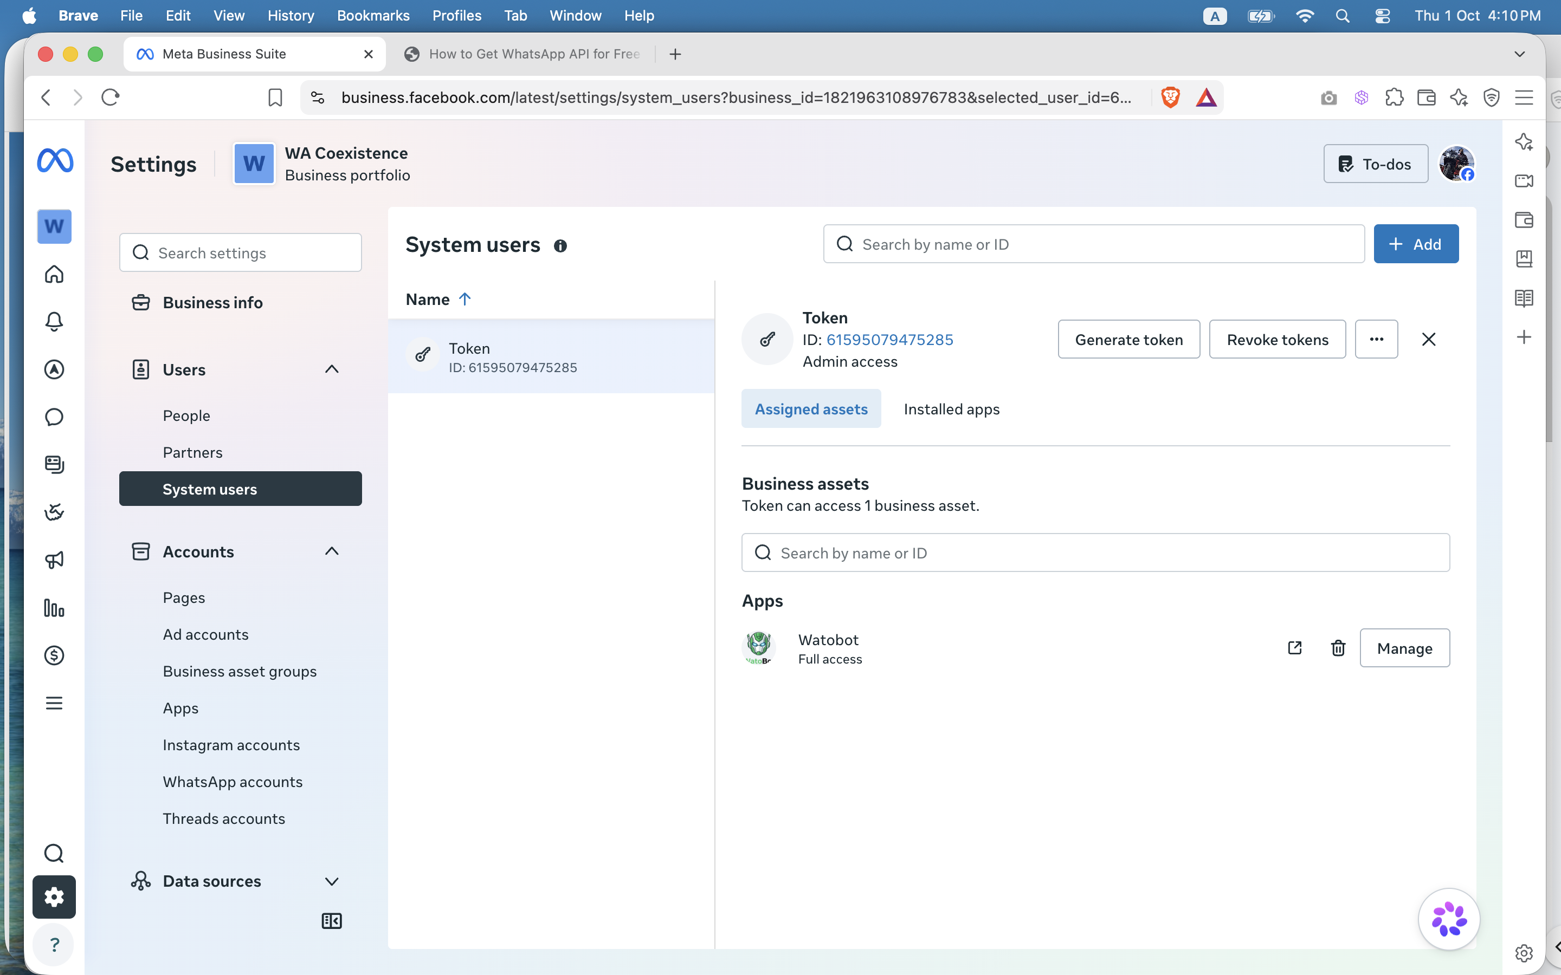Open the Insights bar chart icon
The width and height of the screenshot is (1561, 975).
point(54,607)
